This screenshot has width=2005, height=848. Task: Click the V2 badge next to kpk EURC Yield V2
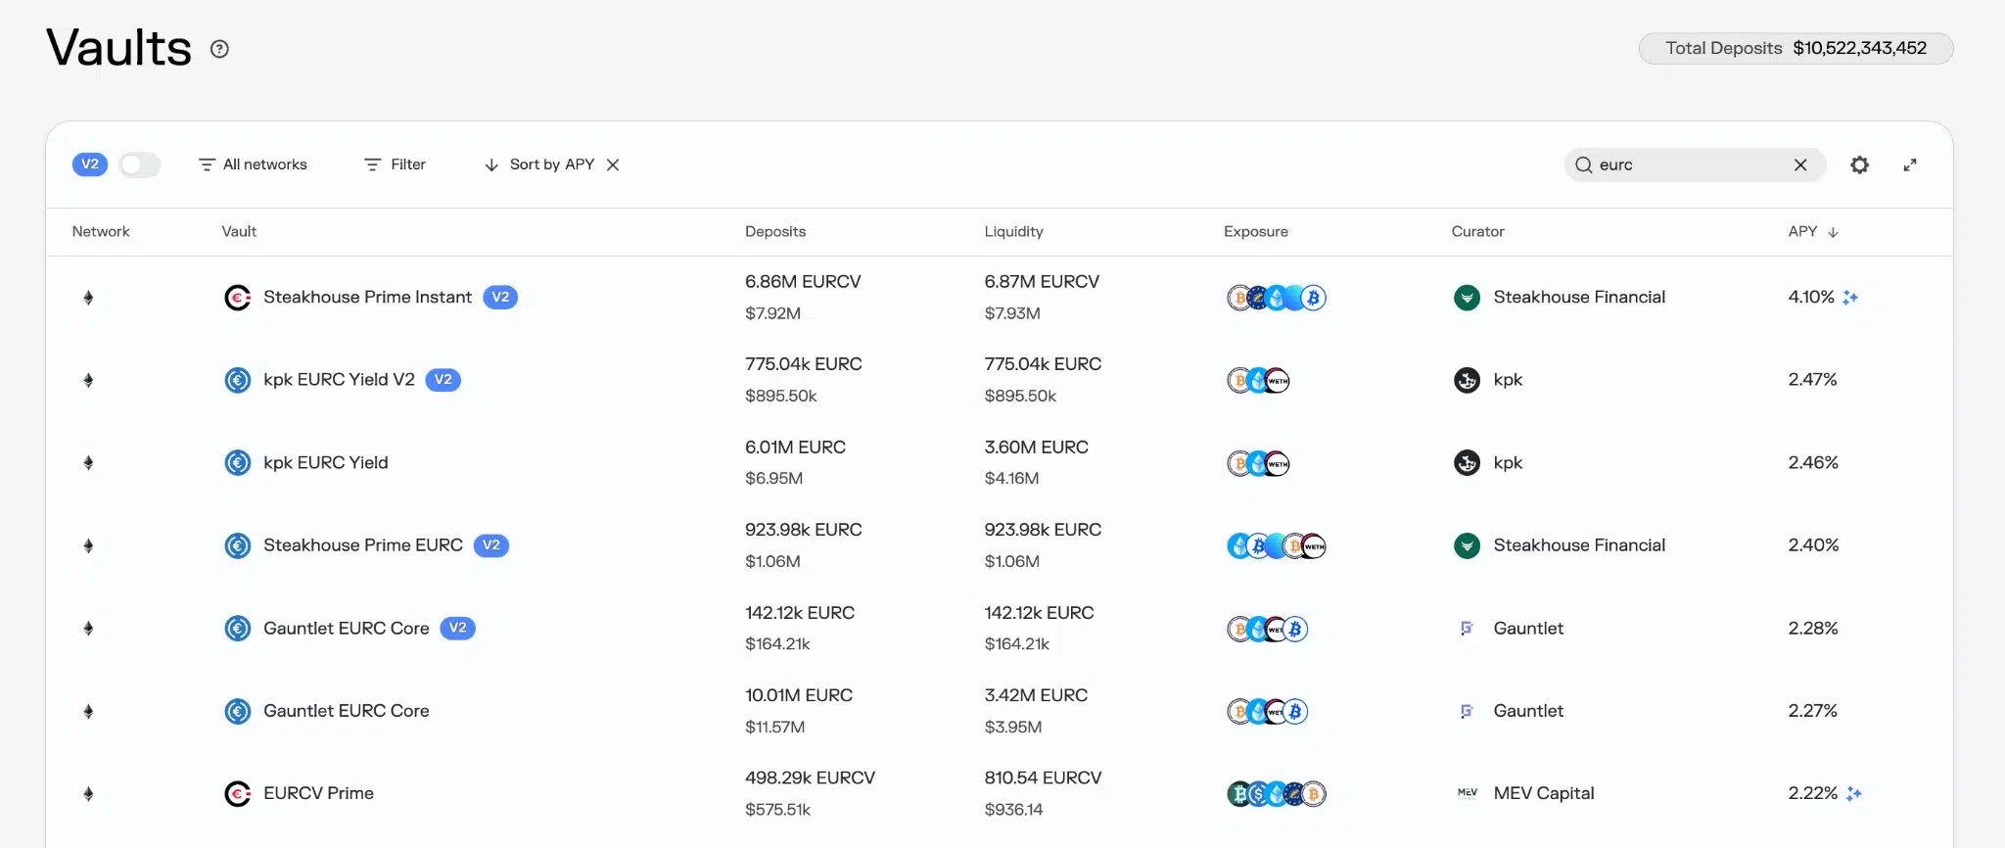(x=443, y=380)
